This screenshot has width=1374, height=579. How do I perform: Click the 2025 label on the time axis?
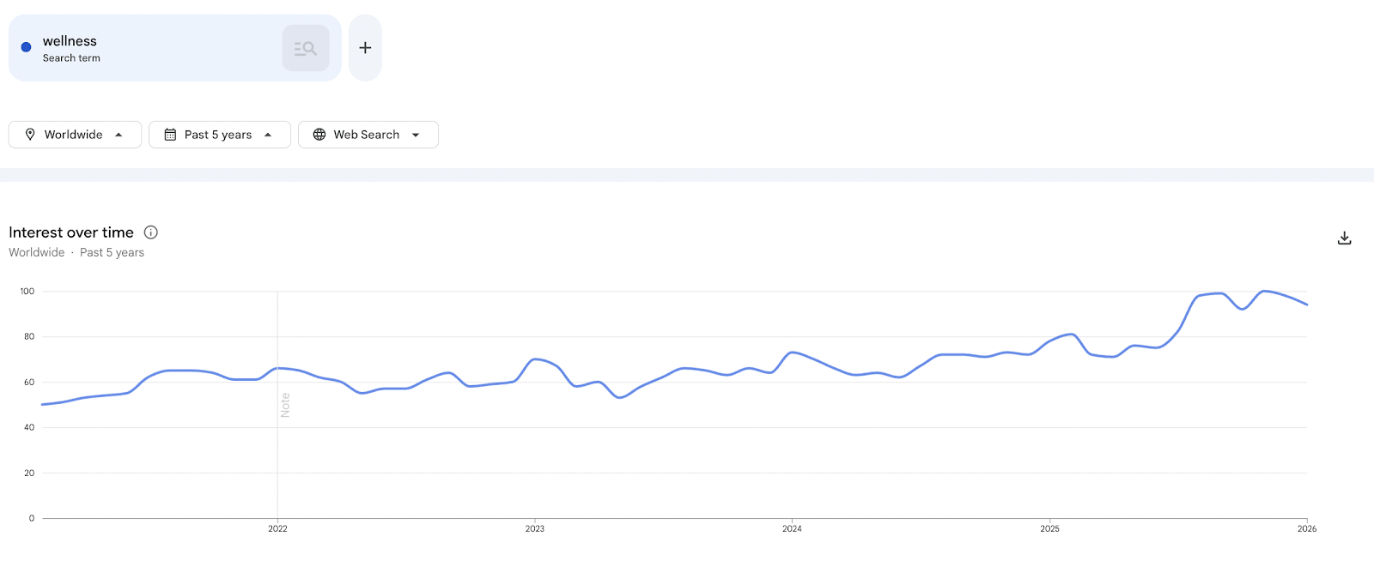coord(1049,529)
